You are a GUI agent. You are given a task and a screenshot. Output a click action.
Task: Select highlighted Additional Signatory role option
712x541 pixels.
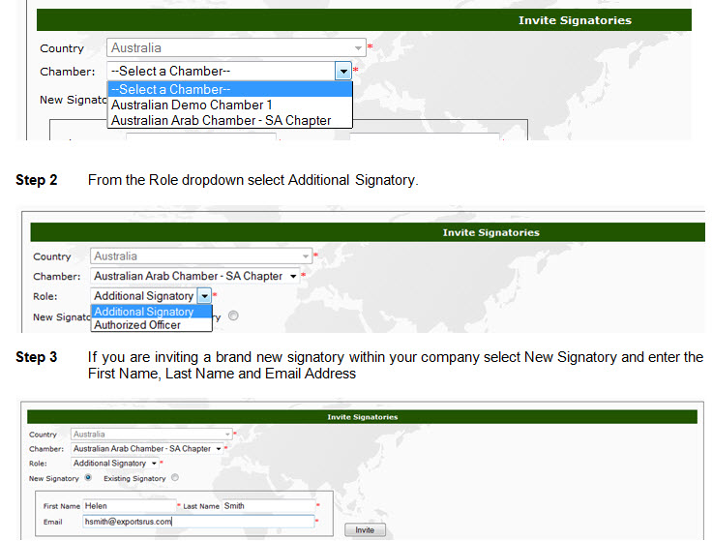pos(144,312)
